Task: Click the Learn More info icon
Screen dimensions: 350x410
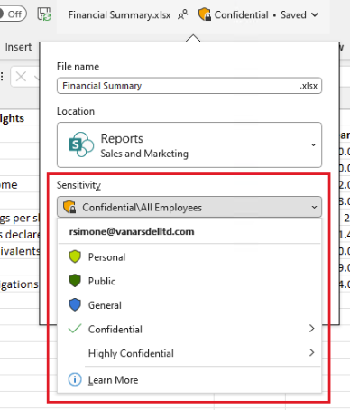Action: 75,379
